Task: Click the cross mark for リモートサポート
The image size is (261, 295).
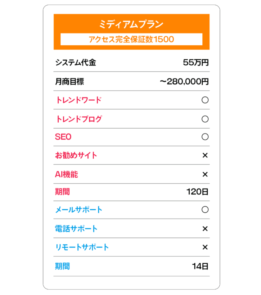Action: pos(205,247)
